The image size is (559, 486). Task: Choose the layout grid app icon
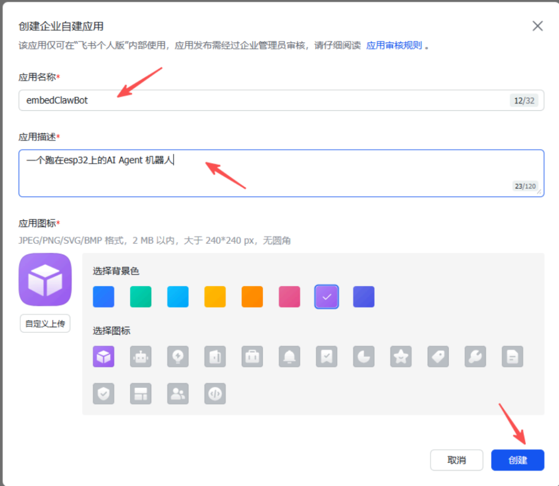[x=140, y=394]
